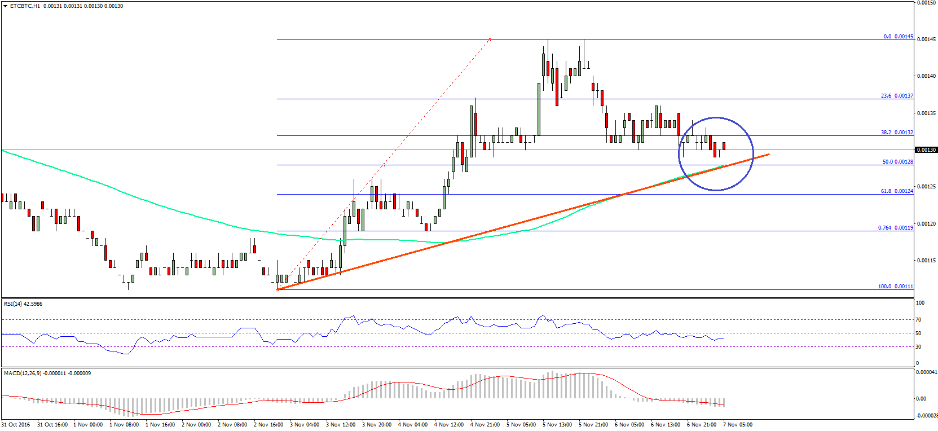Screen dimensions: 938x431
Task: Click the 50.0 0.00128 Fibonacci label
Action: click(897, 162)
